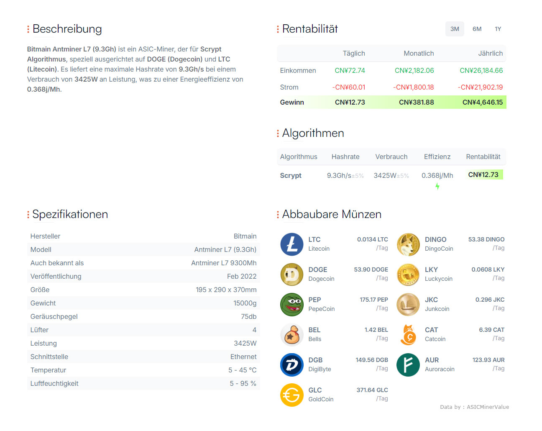This screenshot has width=542, height=431.
Task: Click the Rentabilität column header in Algorithmen
Action: (x=483, y=156)
